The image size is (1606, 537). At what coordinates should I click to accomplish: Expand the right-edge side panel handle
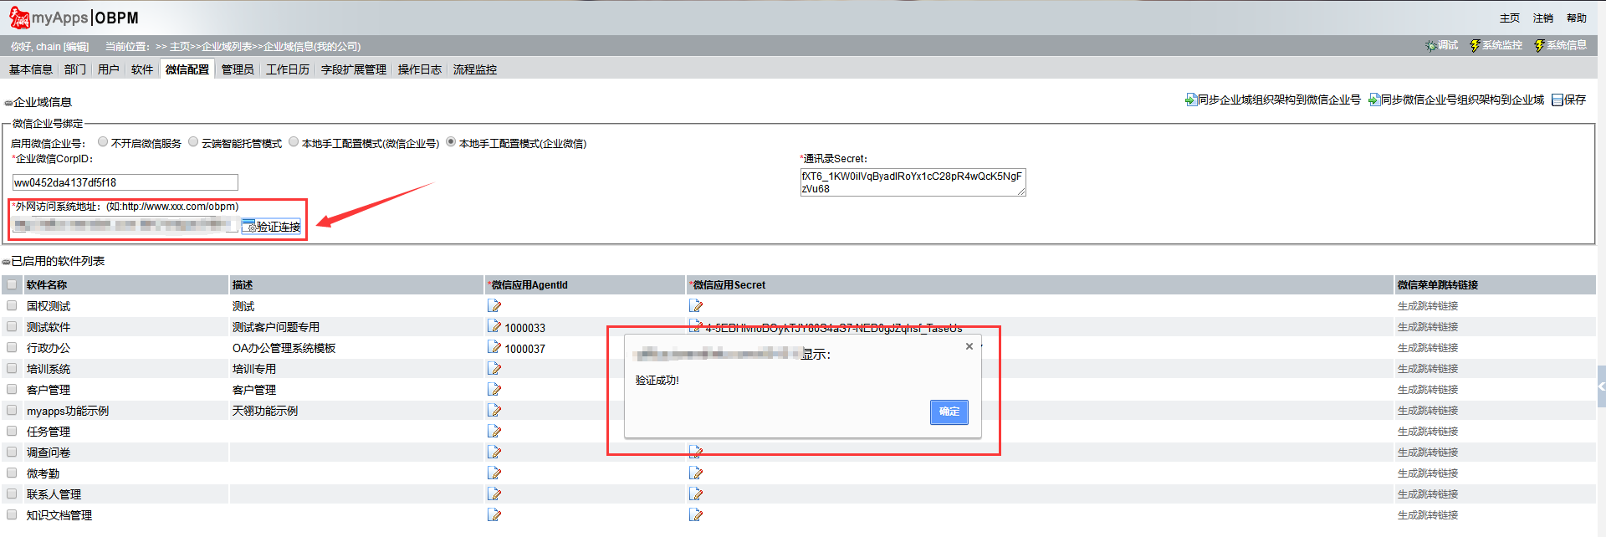pos(1601,386)
